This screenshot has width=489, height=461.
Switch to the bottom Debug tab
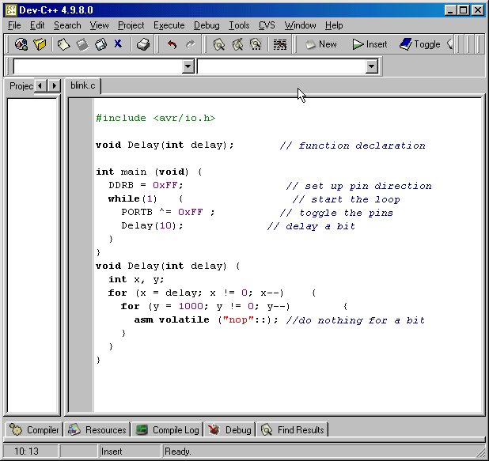[229, 430]
